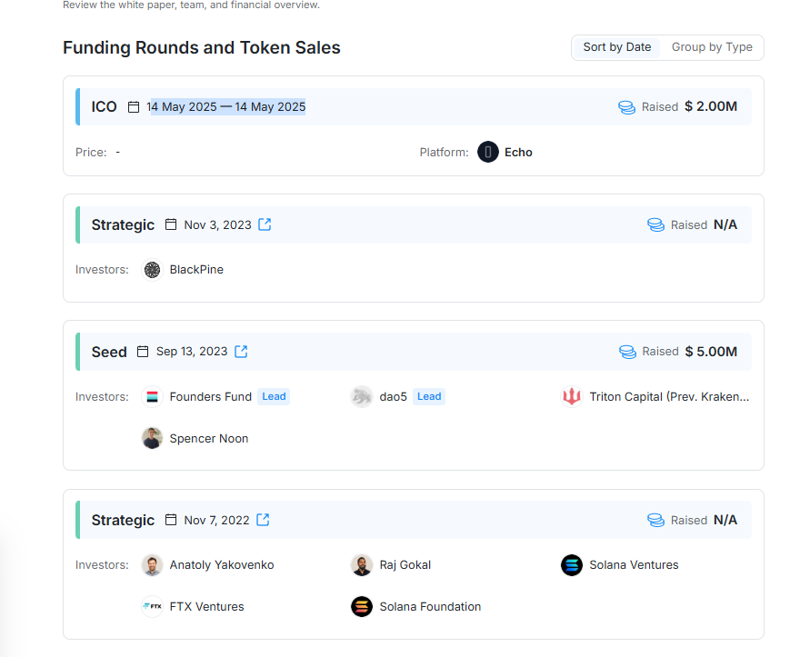Open FTX Ventures investor page
This screenshot has width=790, height=657.
(x=206, y=607)
